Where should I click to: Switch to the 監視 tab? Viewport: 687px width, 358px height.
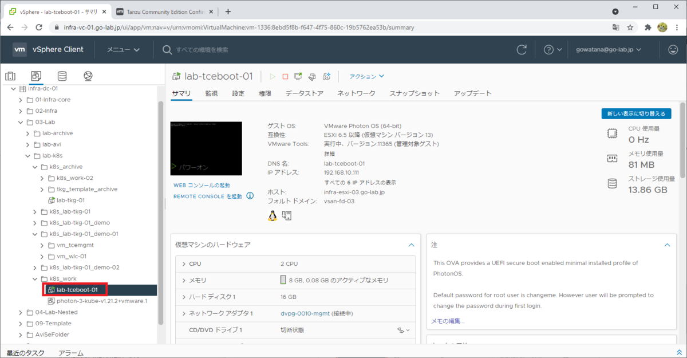(x=211, y=93)
